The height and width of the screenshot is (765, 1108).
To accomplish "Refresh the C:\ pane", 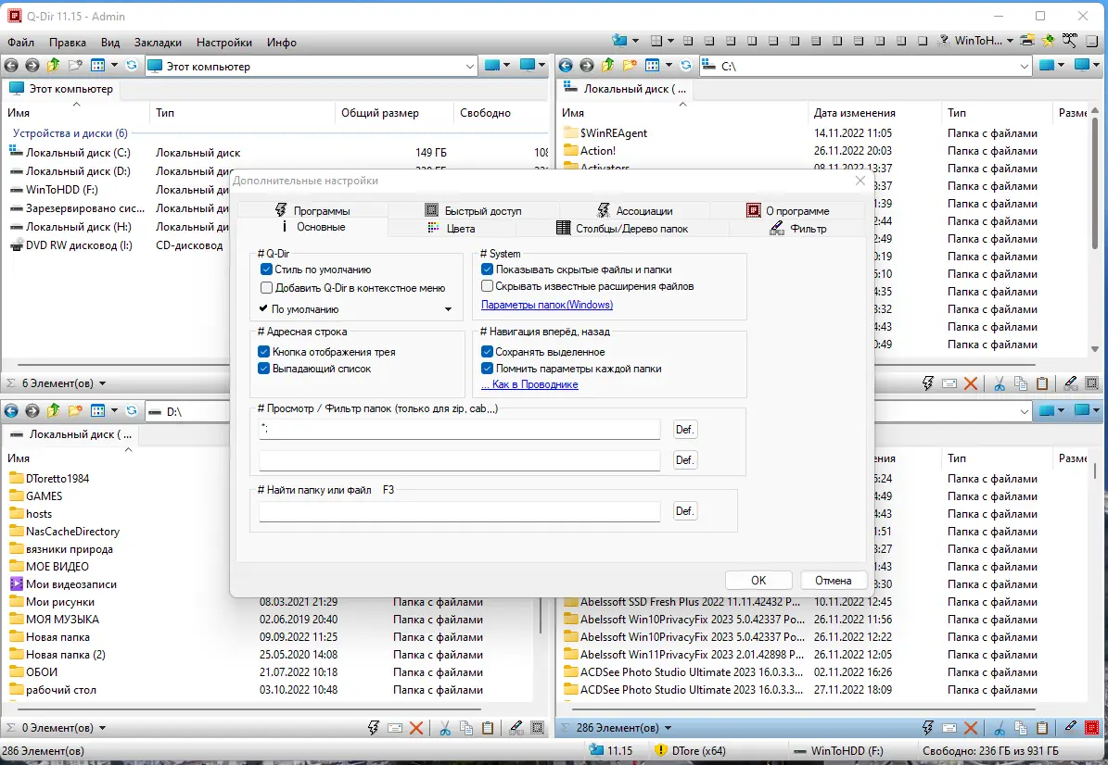I will click(x=685, y=66).
